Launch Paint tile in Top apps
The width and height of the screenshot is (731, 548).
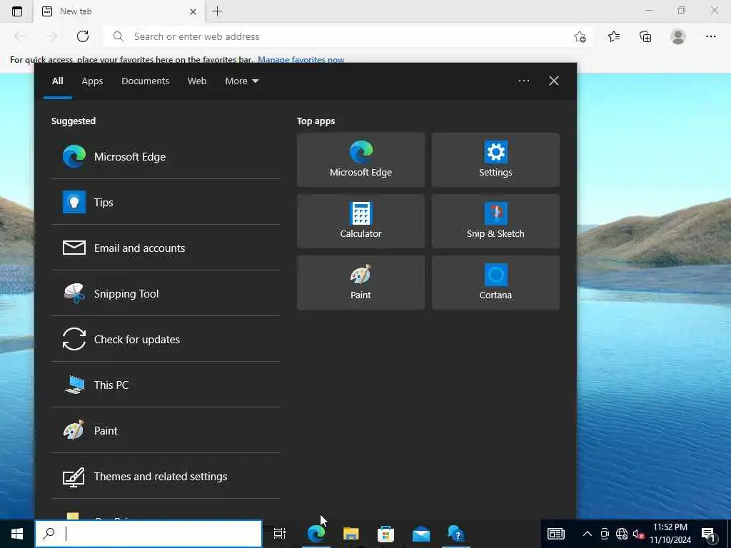click(361, 283)
